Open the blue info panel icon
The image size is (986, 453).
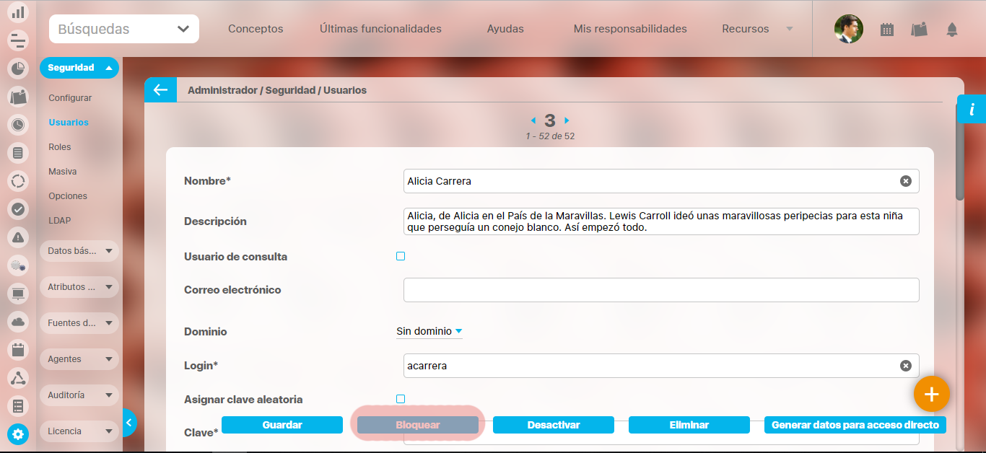[x=972, y=110]
